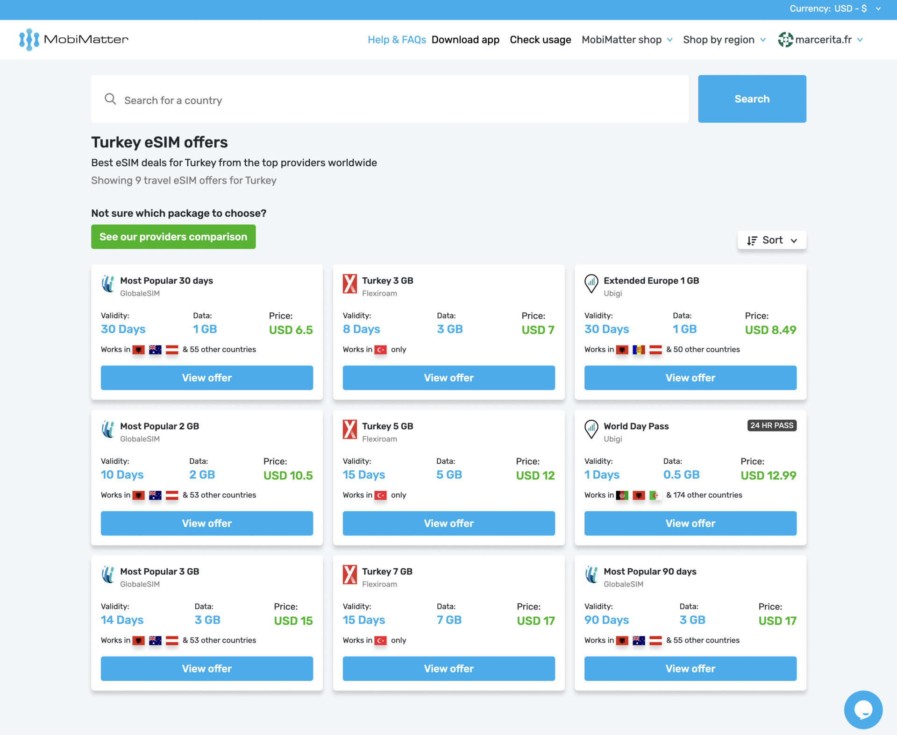Viewport: 897px width, 735px height.
Task: Click '& 174 other countries' text
Action: pyautogui.click(x=704, y=495)
